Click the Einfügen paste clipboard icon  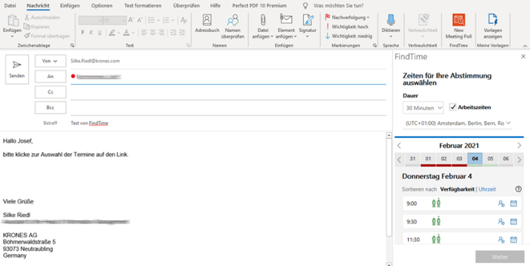point(12,21)
